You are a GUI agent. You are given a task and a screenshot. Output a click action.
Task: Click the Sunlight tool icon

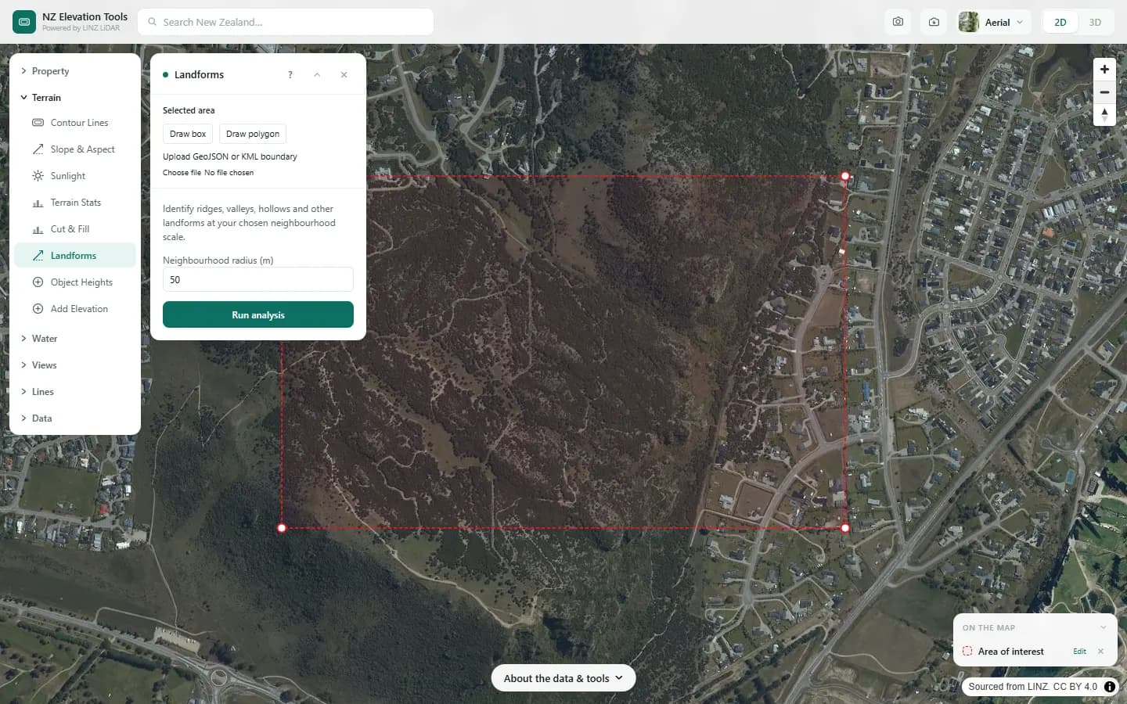38,176
